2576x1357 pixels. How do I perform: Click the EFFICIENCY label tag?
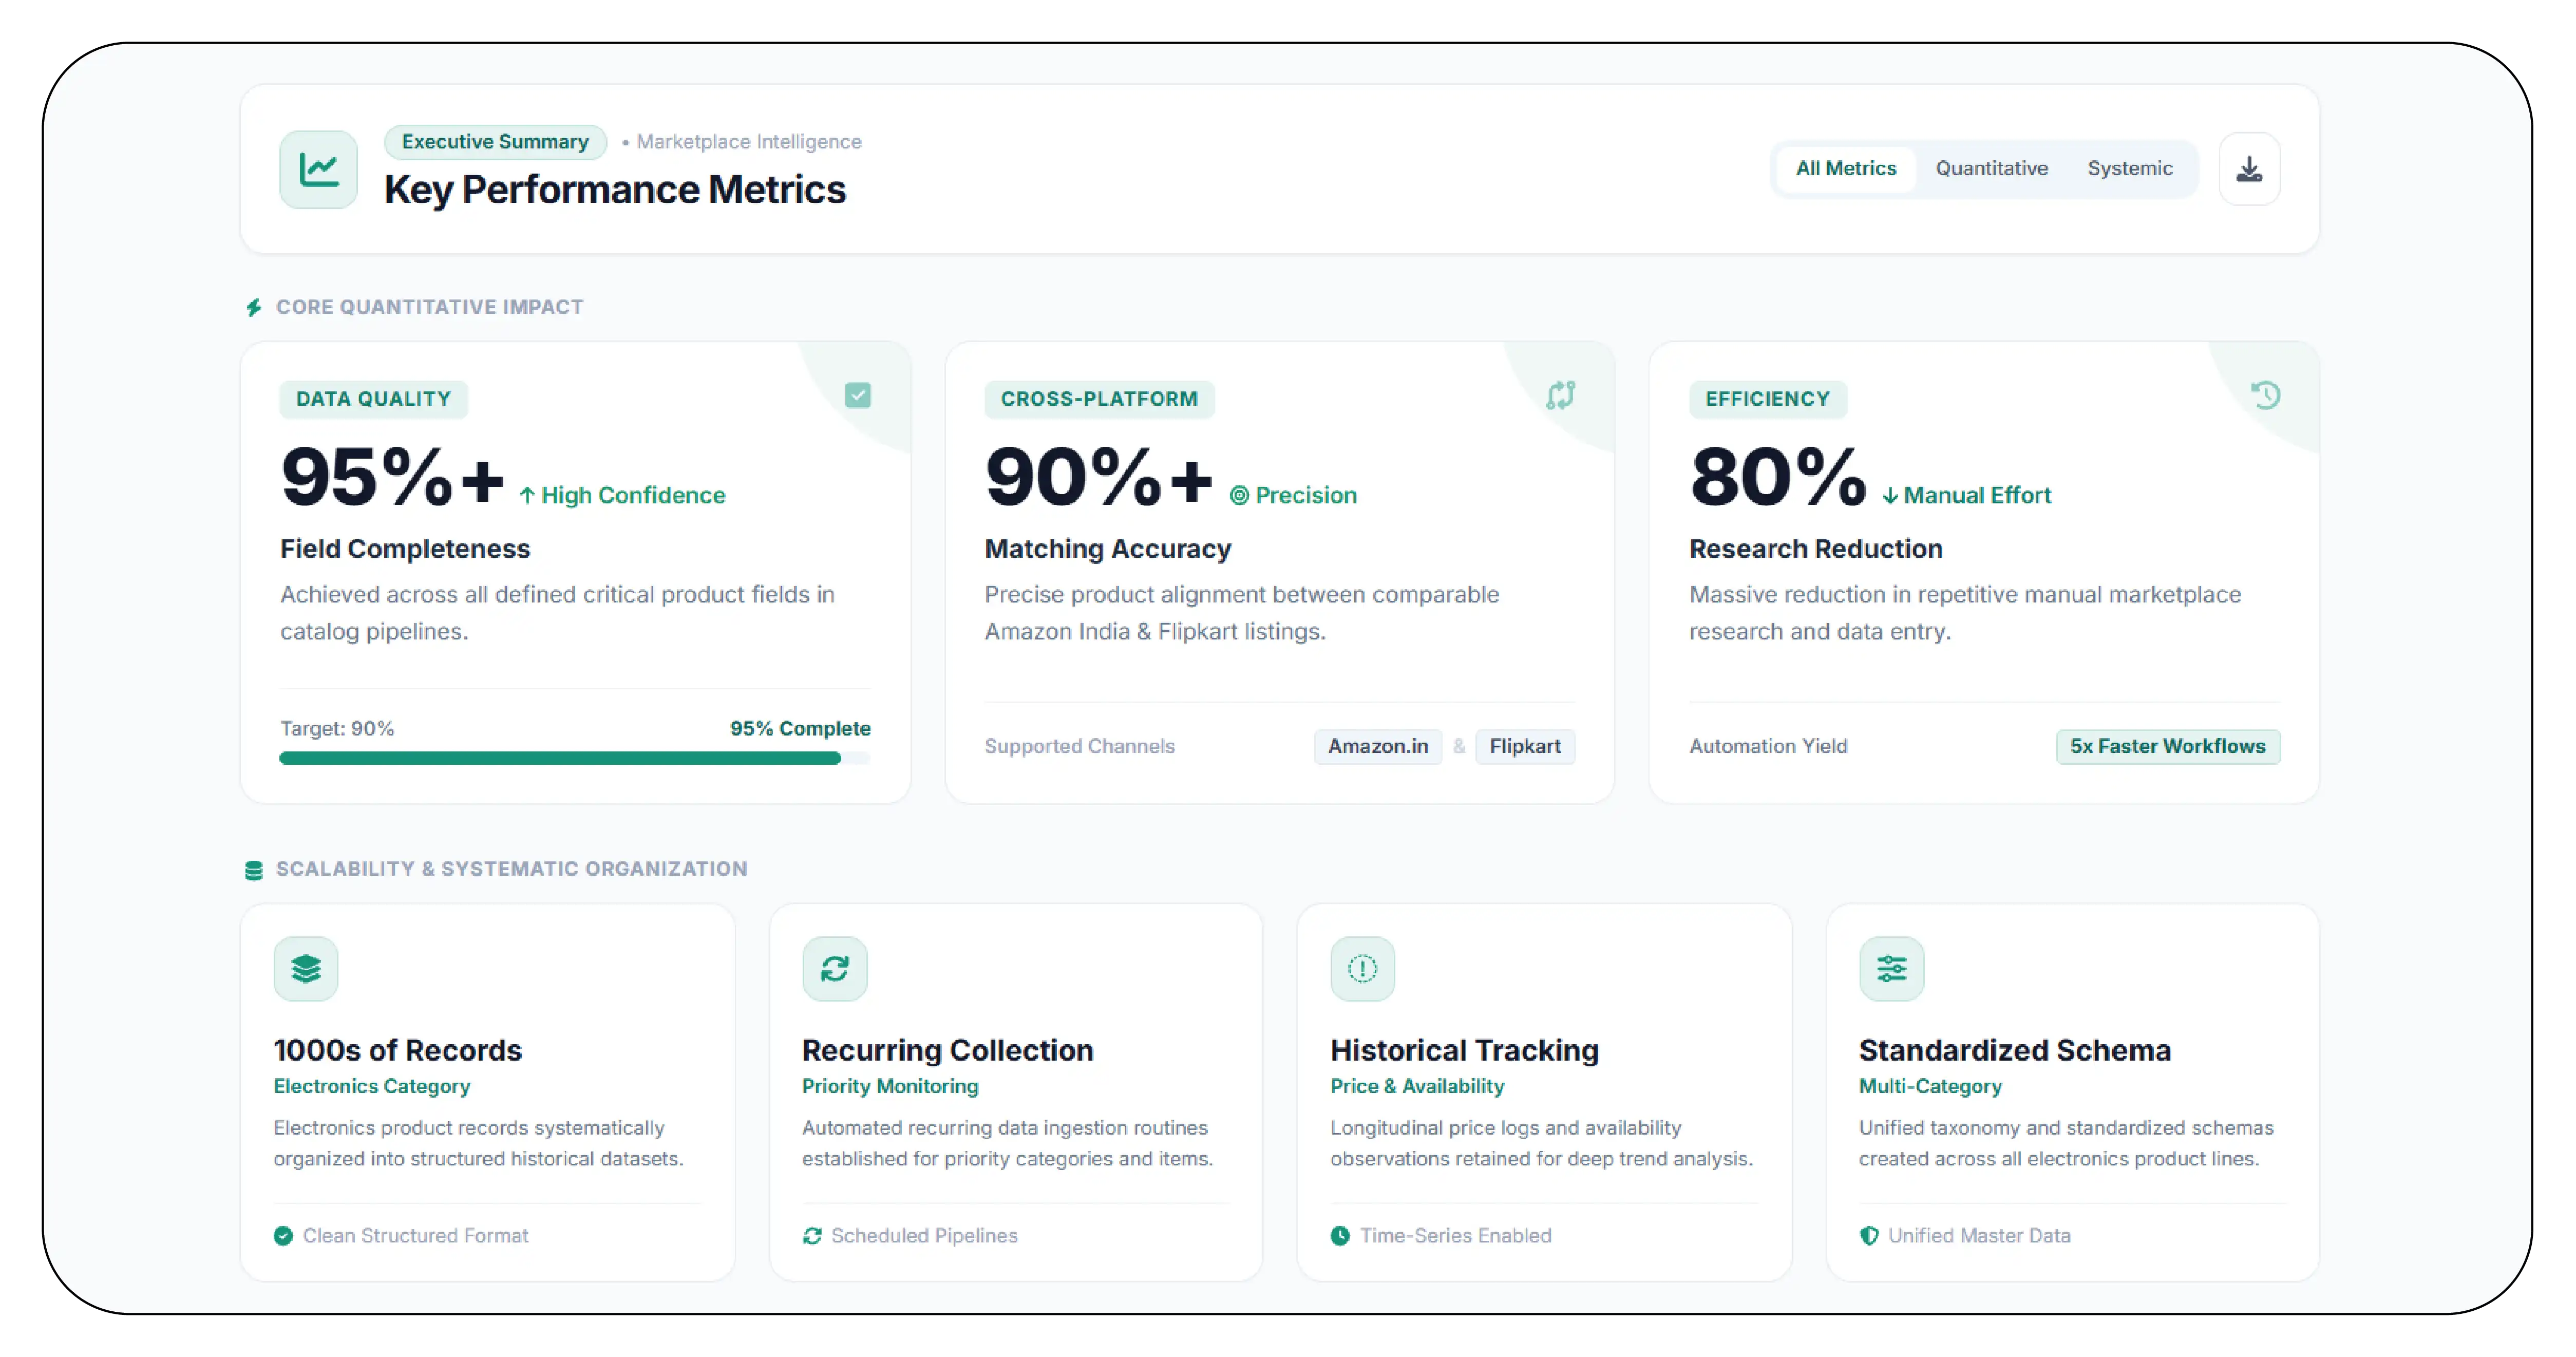click(1767, 399)
